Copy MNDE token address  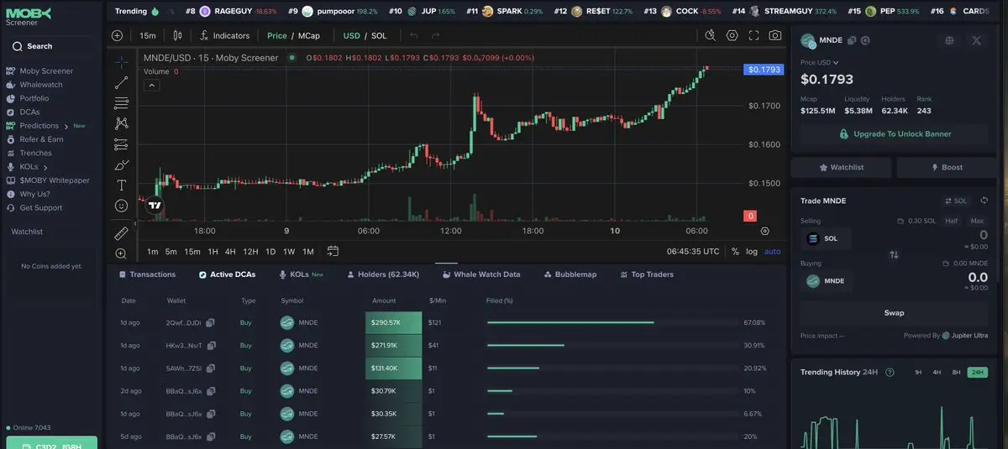852,40
